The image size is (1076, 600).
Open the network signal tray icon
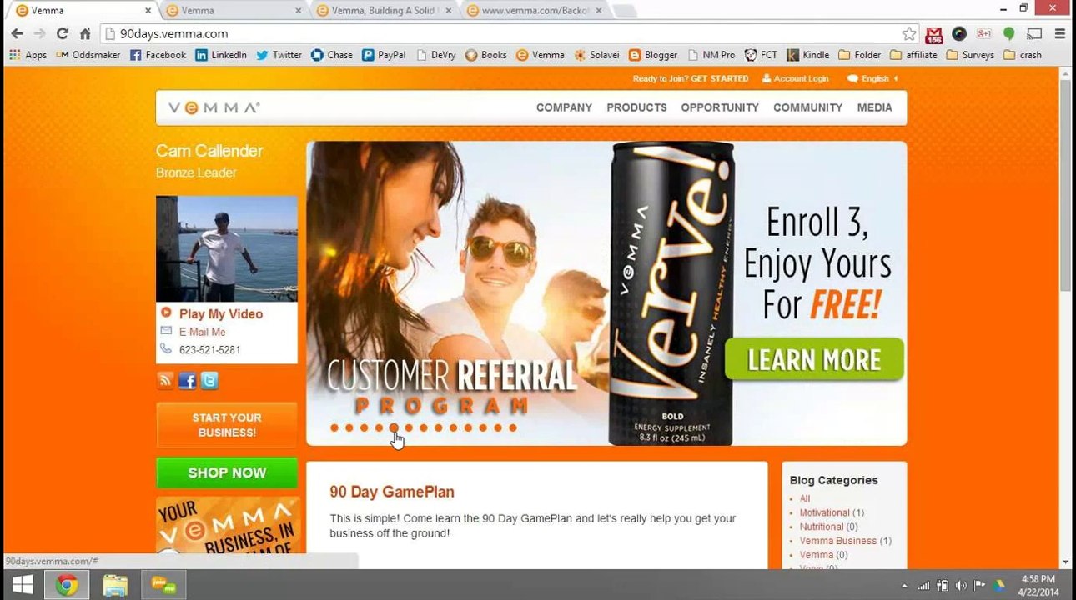point(923,585)
